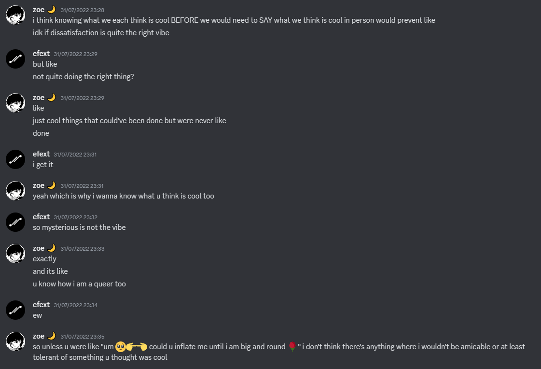541x369 pixels.
Task: Click the pointing hand emoji after "um"
Action: tap(137, 347)
